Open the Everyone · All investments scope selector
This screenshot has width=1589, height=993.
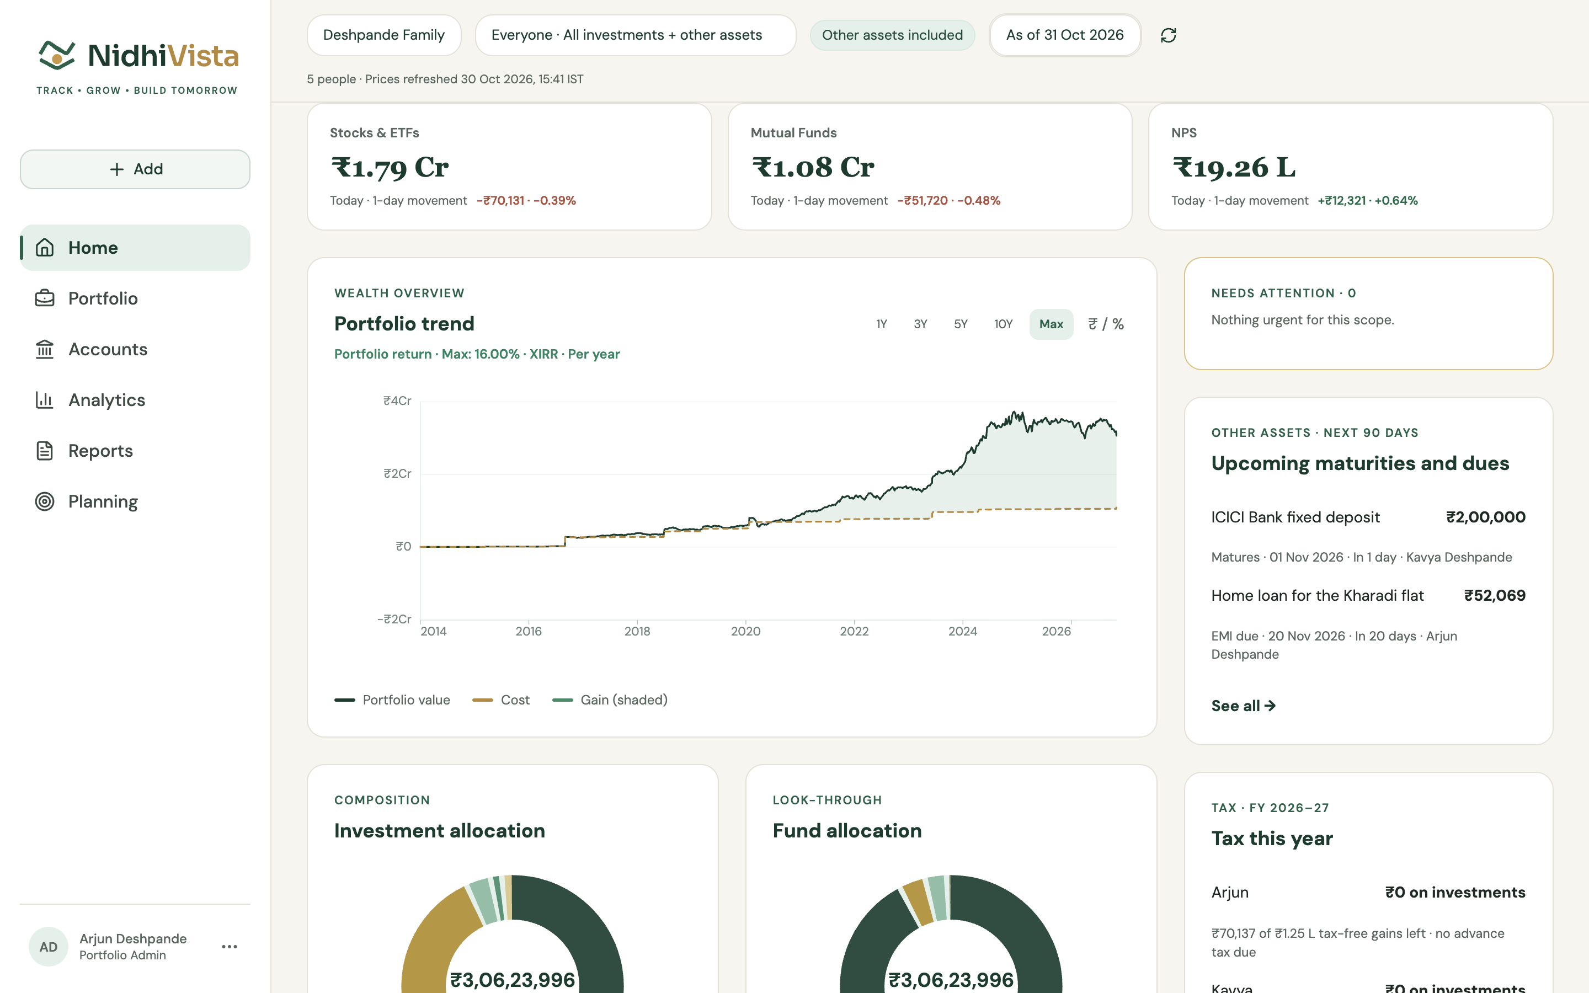[636, 35]
